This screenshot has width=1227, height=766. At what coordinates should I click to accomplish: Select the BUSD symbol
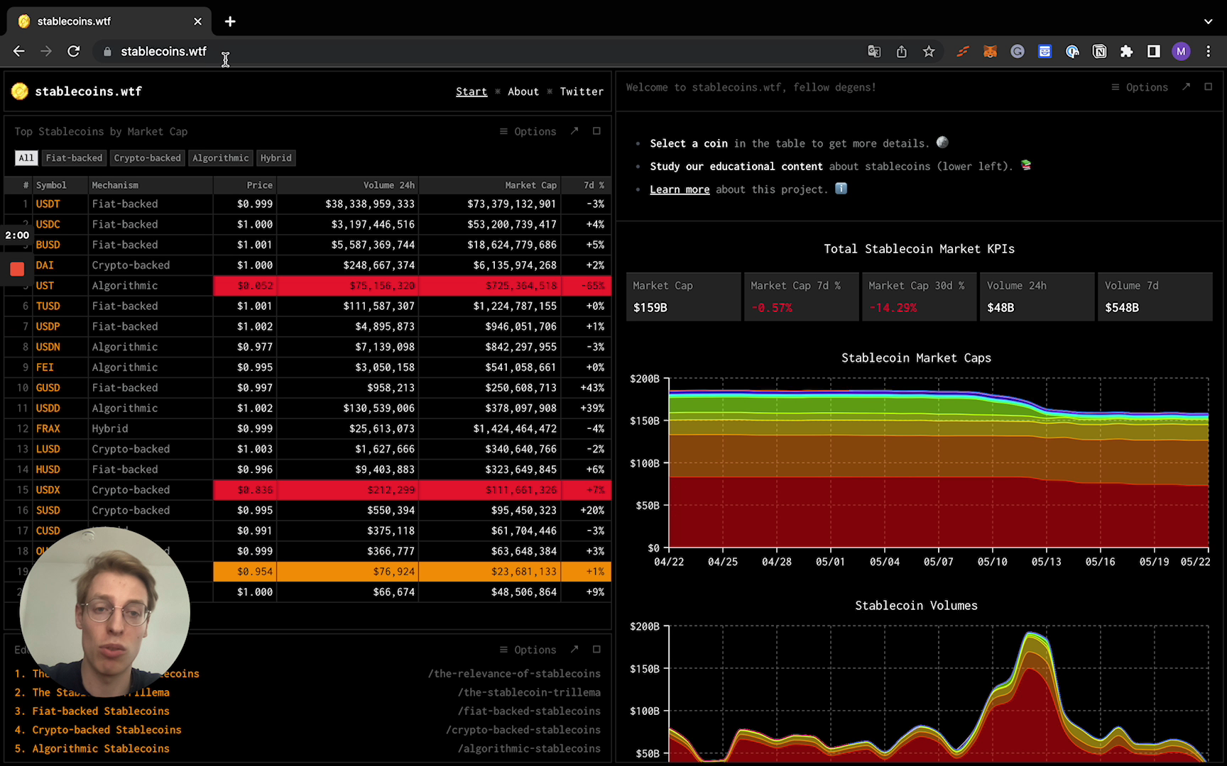point(48,245)
